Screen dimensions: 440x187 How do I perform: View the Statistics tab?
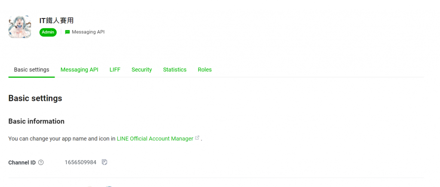175,70
